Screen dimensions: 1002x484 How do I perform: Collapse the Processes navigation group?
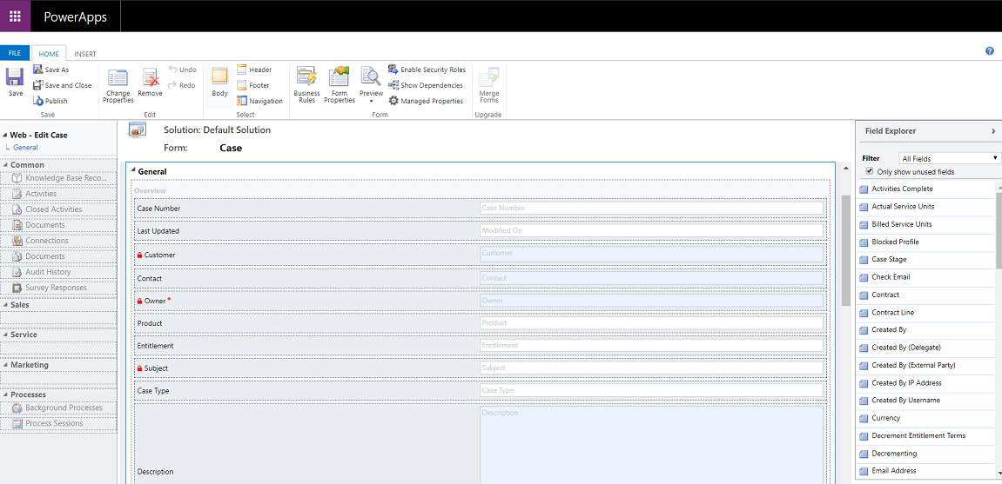coord(6,394)
